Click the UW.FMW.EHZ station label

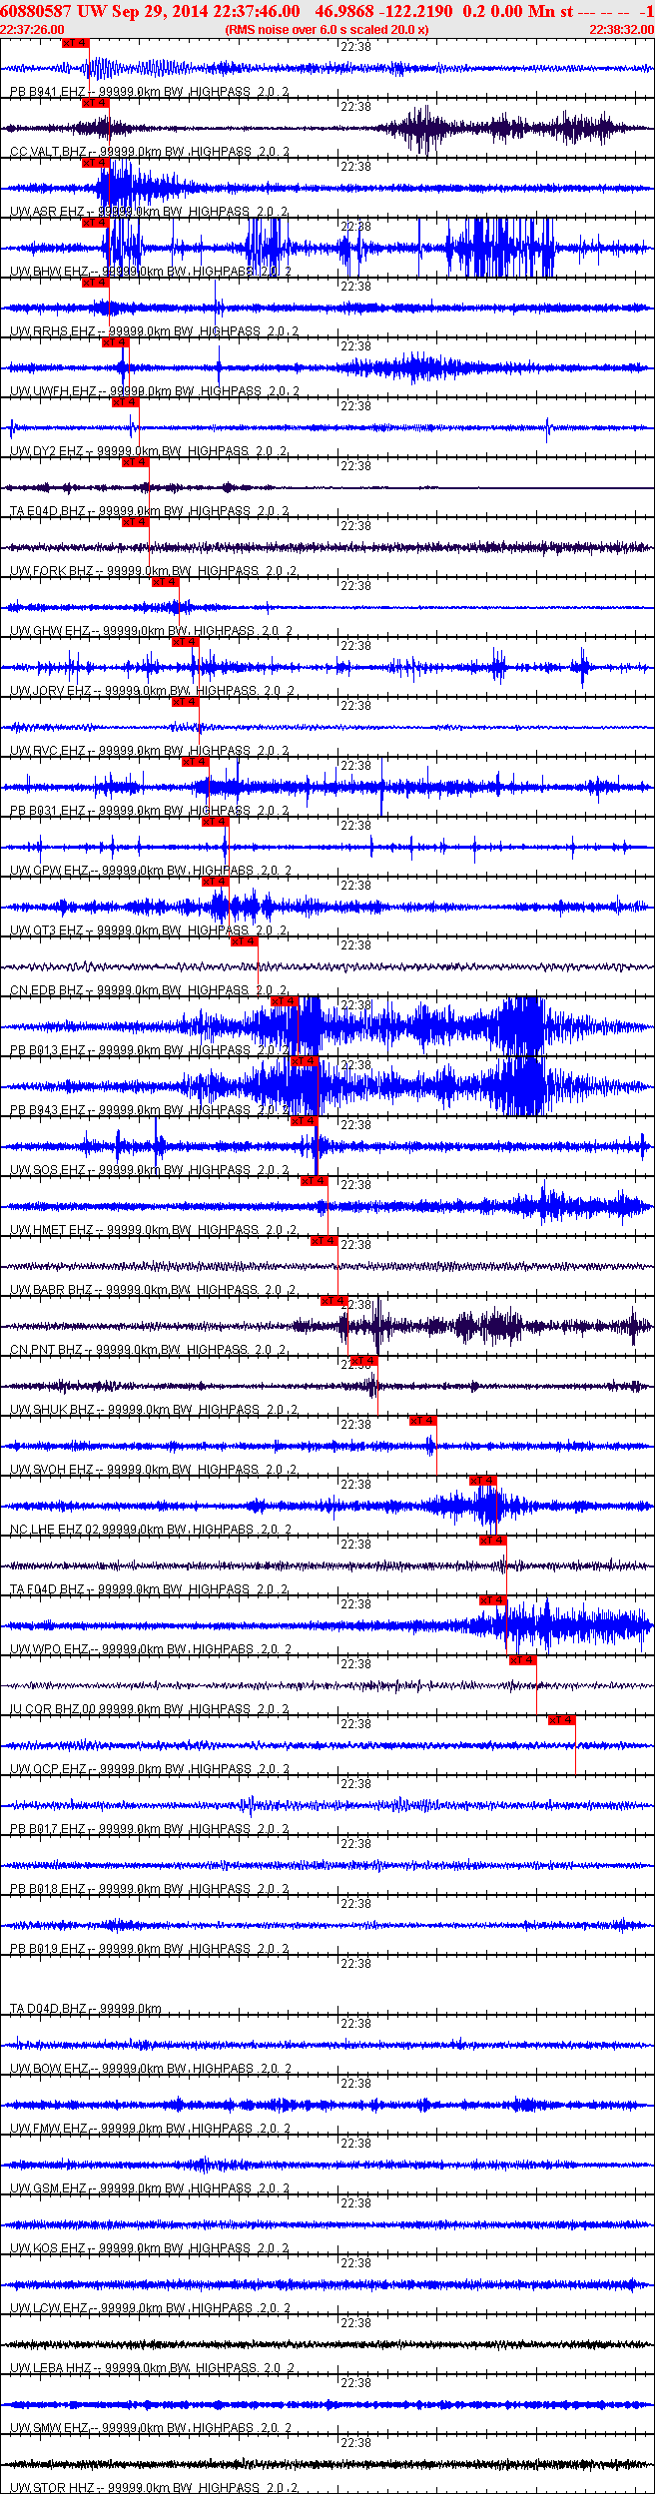[49, 2129]
